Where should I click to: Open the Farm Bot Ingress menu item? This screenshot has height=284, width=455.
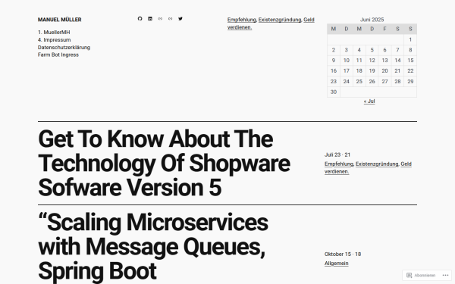coord(58,55)
